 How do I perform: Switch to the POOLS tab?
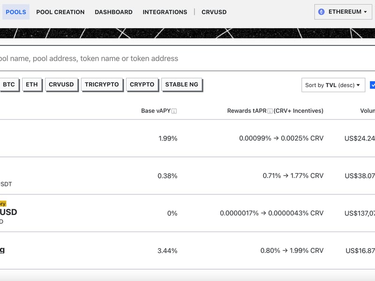(16, 12)
